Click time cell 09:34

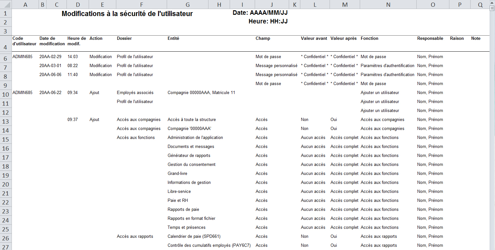[73, 93]
